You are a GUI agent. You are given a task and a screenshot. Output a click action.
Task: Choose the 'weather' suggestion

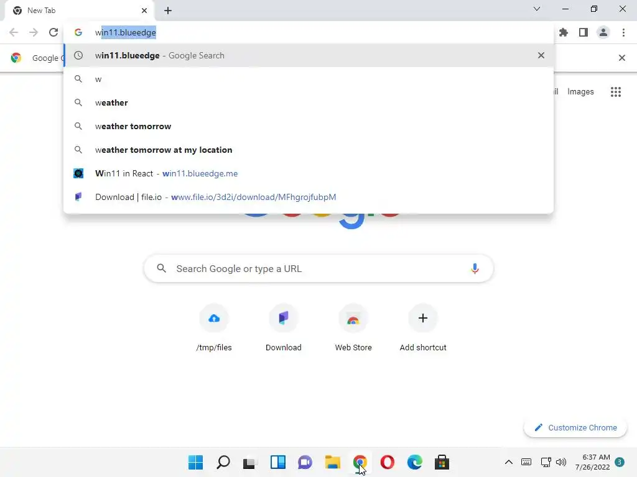point(309,102)
